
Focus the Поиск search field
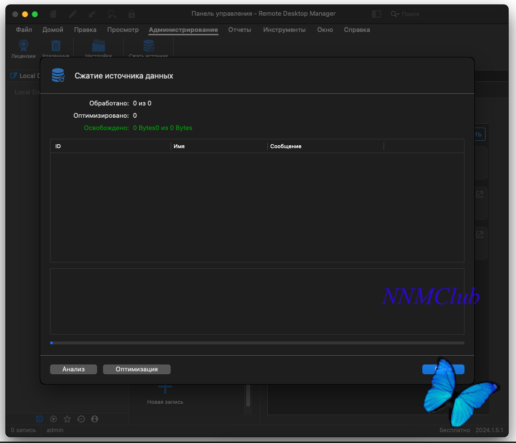(x=446, y=14)
